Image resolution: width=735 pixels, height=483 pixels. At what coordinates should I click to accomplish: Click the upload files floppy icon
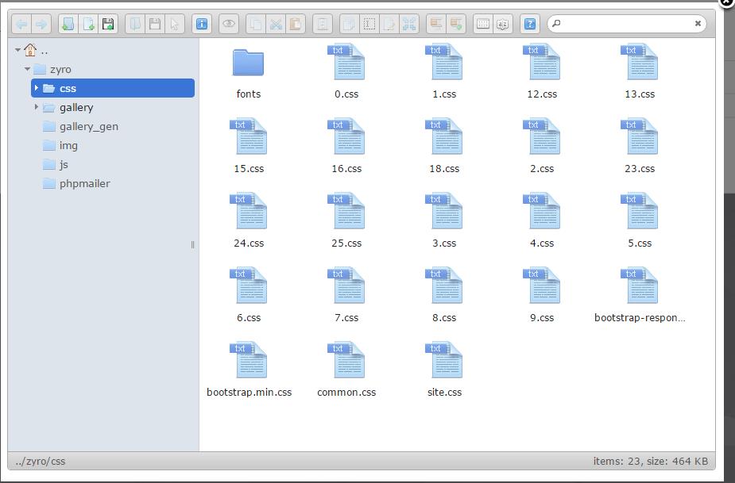[108, 24]
